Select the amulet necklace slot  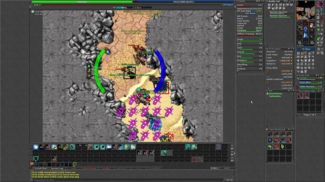click(x=299, y=25)
